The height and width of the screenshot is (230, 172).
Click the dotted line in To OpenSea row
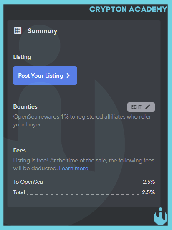93,184
